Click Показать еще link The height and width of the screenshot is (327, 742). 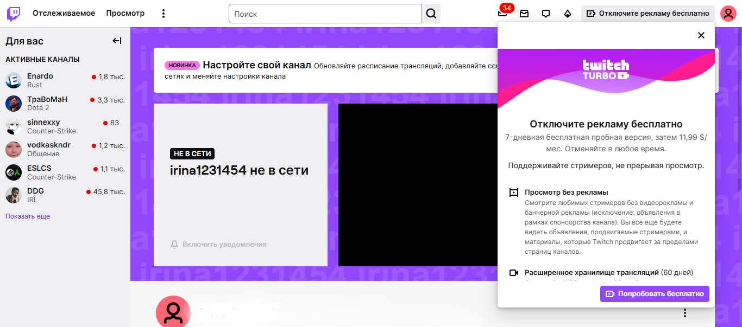point(28,216)
